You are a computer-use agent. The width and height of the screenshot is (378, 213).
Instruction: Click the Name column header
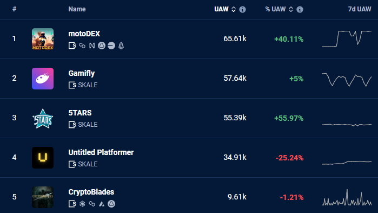pos(77,9)
